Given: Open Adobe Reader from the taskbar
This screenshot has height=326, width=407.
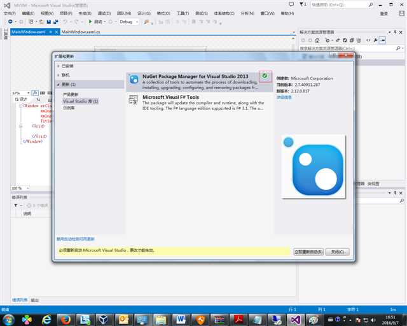Looking at the screenshot, I should coord(238,320).
